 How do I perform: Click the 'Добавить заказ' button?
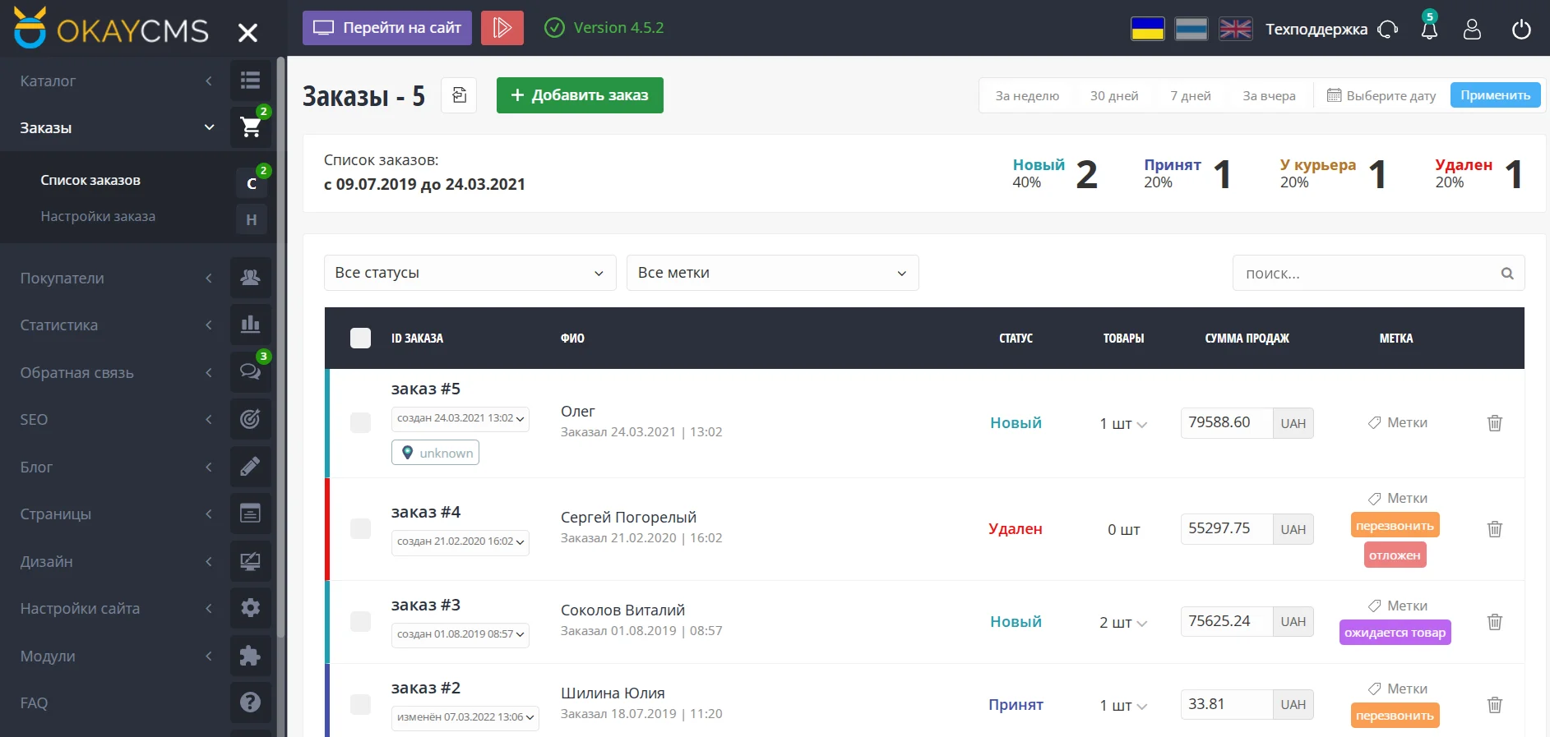pyautogui.click(x=580, y=95)
